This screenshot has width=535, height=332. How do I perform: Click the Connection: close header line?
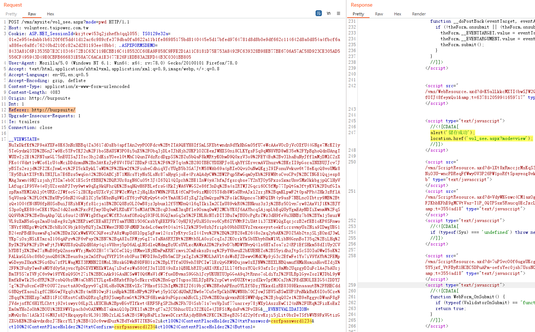point(30,128)
